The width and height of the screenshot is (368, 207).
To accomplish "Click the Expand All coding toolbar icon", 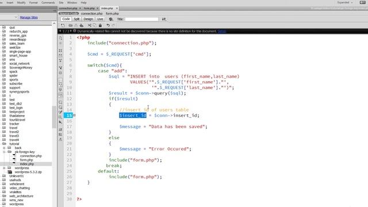I will coord(60,60).
